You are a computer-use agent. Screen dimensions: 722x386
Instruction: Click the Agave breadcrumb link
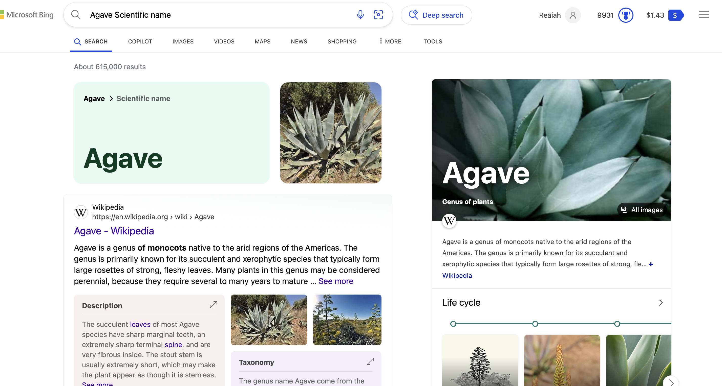pos(94,99)
